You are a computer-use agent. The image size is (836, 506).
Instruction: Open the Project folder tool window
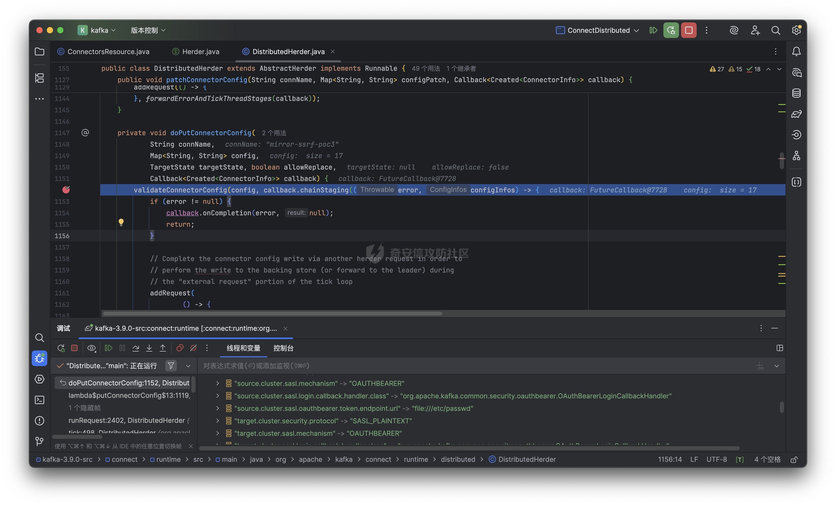(39, 51)
